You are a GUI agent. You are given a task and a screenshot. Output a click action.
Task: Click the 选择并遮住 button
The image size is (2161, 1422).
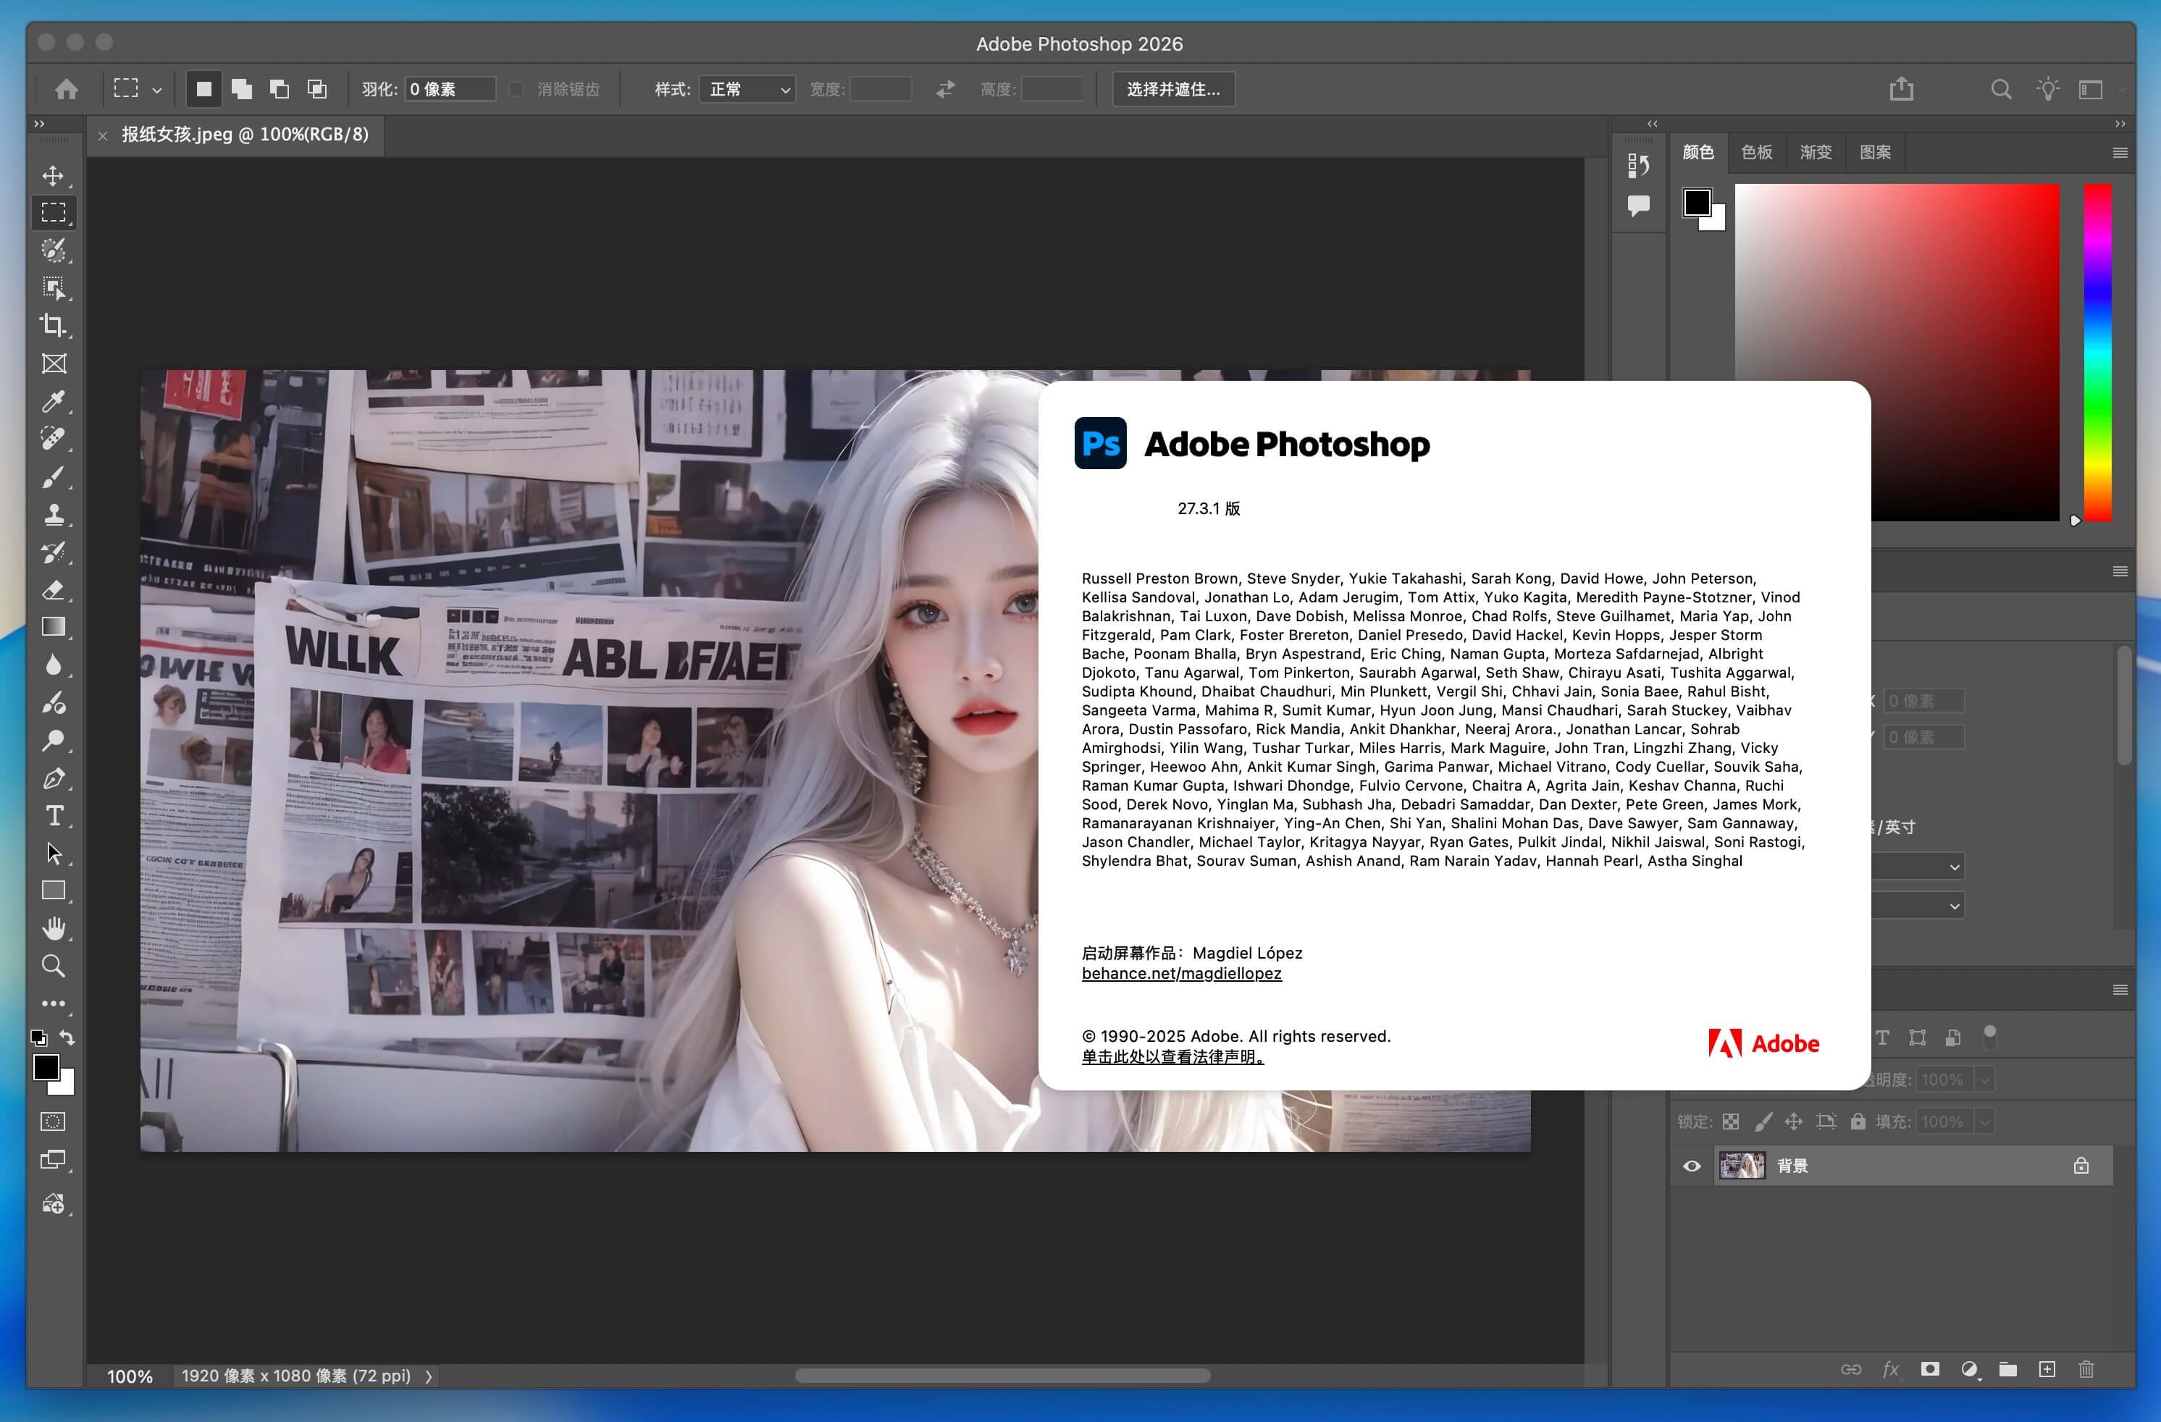tap(1173, 89)
